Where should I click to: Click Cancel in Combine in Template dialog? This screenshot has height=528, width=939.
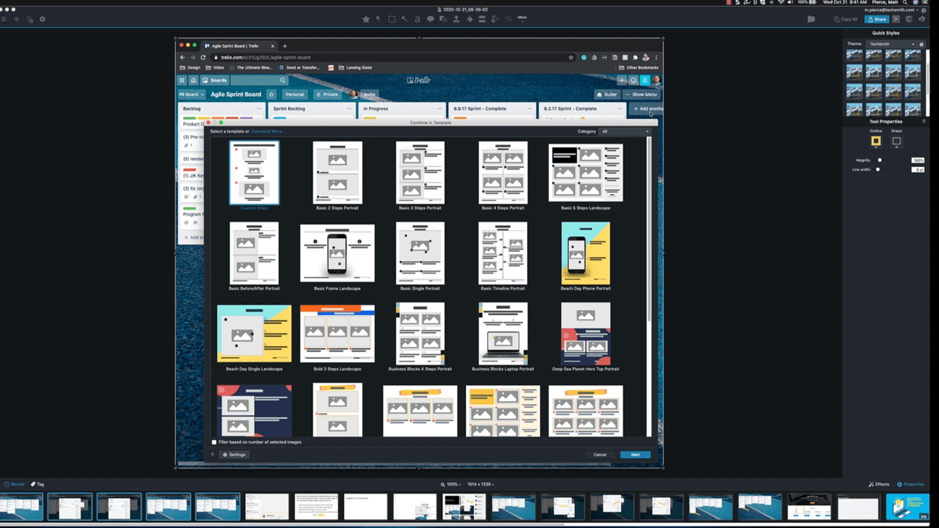tap(600, 455)
